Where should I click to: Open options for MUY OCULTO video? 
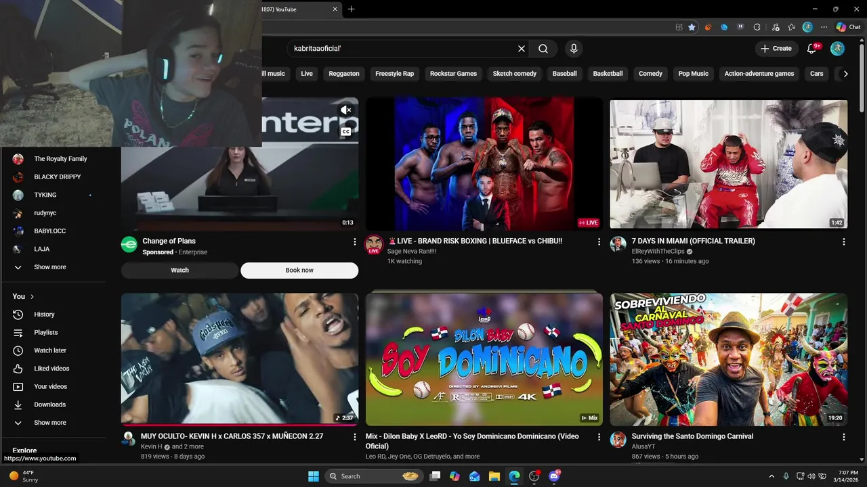pos(354,437)
